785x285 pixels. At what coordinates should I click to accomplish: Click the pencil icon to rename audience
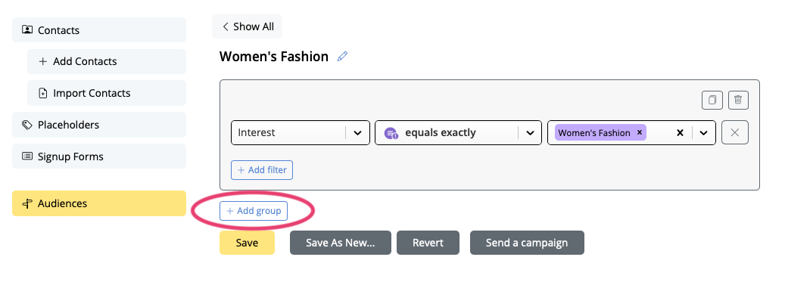(342, 57)
